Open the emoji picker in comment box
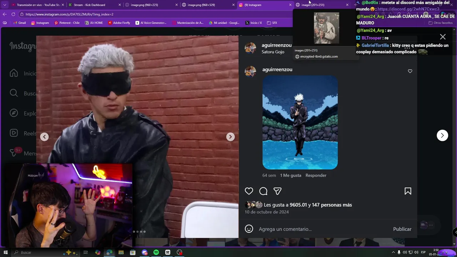 [x=249, y=229]
